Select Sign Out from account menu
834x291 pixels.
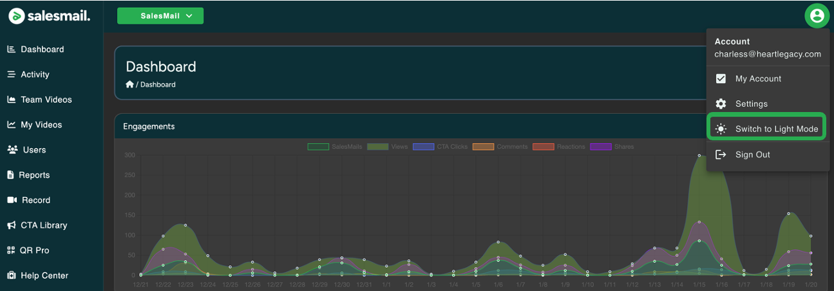tap(752, 155)
